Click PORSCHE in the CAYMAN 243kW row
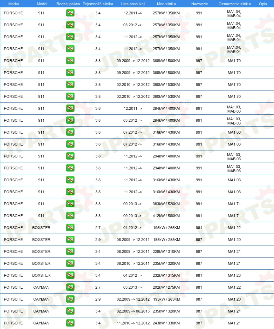Screen dimensions: 274x329 click(13, 323)
